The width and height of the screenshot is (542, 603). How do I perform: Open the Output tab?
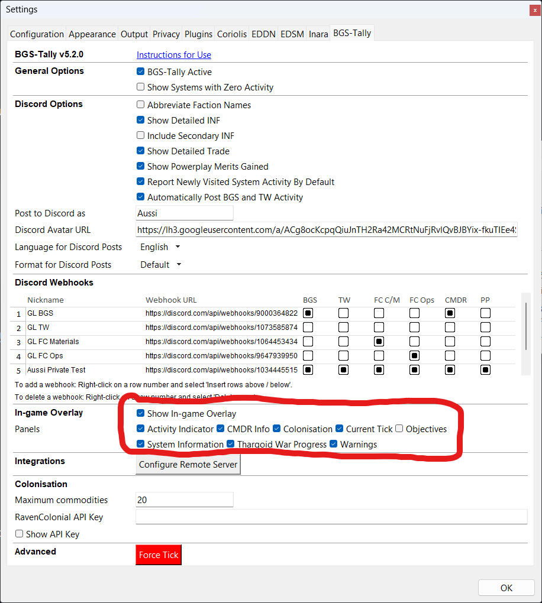click(x=134, y=34)
